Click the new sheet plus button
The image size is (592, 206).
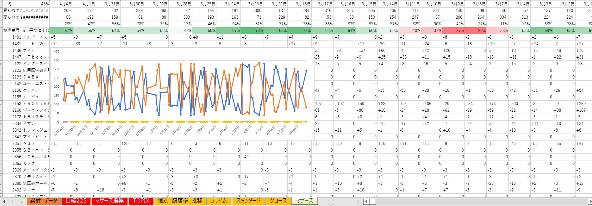point(331,202)
